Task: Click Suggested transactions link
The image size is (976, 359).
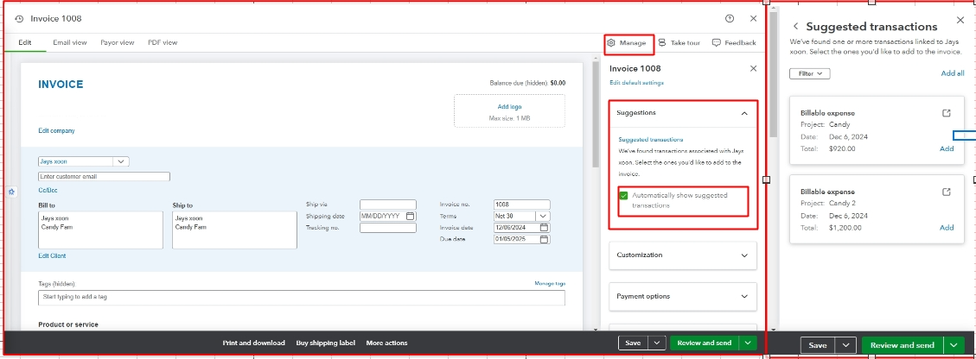Action: coord(650,140)
